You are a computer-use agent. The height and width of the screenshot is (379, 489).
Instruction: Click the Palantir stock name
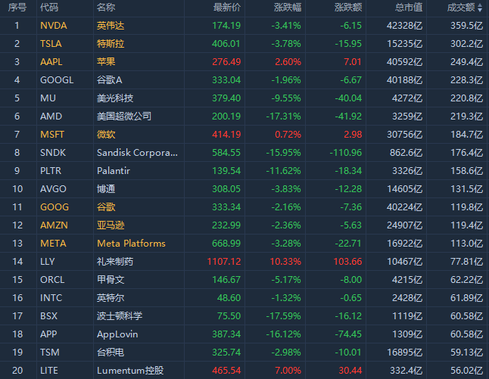click(114, 170)
